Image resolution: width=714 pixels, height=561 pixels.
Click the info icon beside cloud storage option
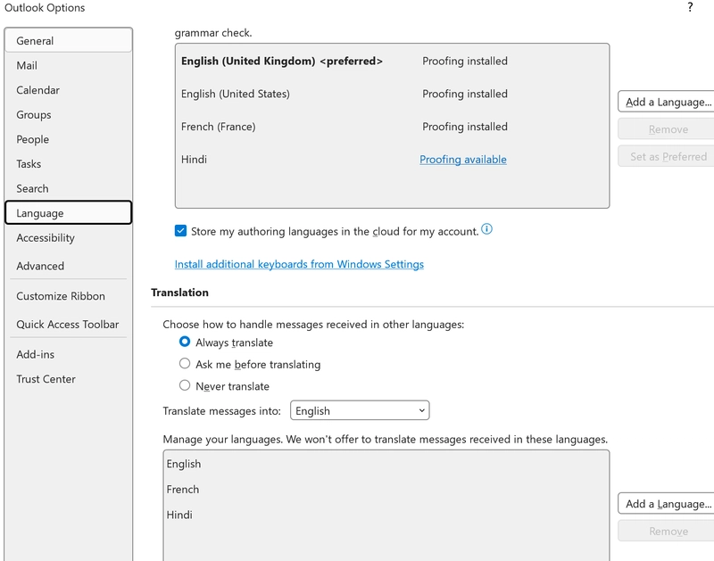(x=487, y=230)
